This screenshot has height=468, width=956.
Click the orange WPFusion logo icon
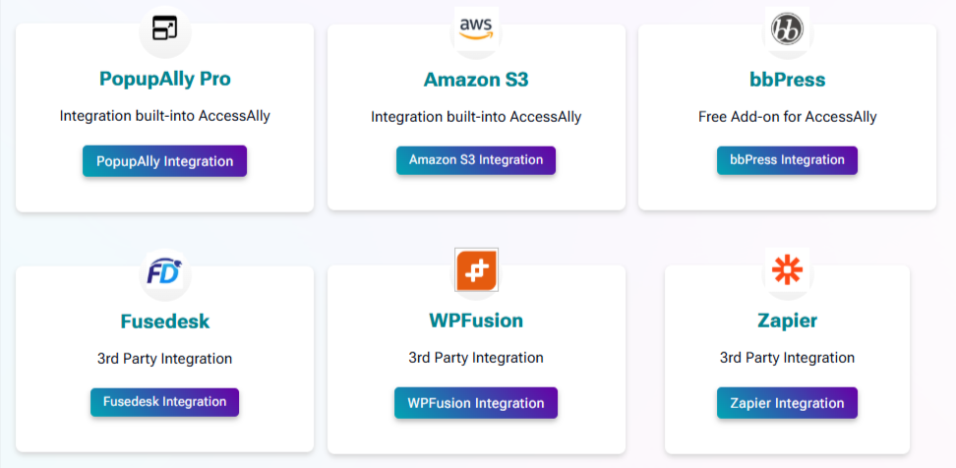(476, 269)
